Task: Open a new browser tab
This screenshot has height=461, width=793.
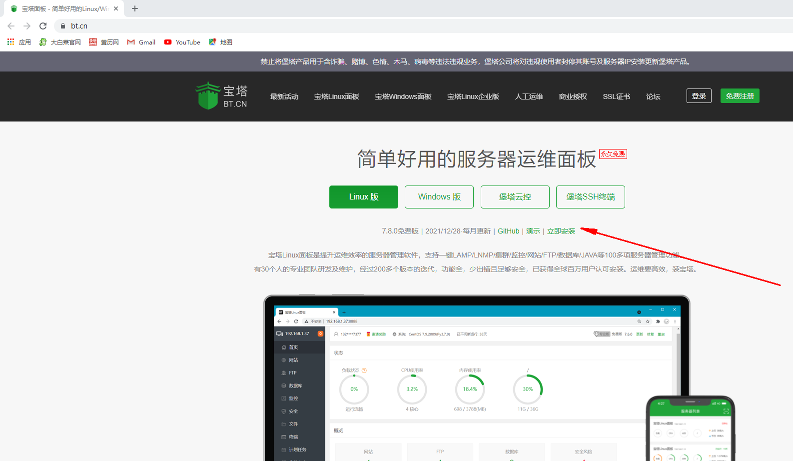Action: pyautogui.click(x=135, y=8)
